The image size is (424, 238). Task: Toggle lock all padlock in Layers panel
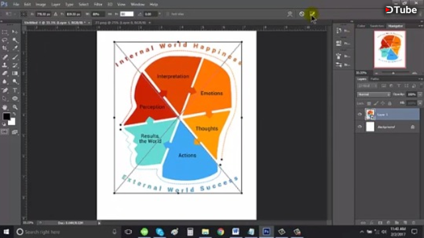[x=390, y=103]
